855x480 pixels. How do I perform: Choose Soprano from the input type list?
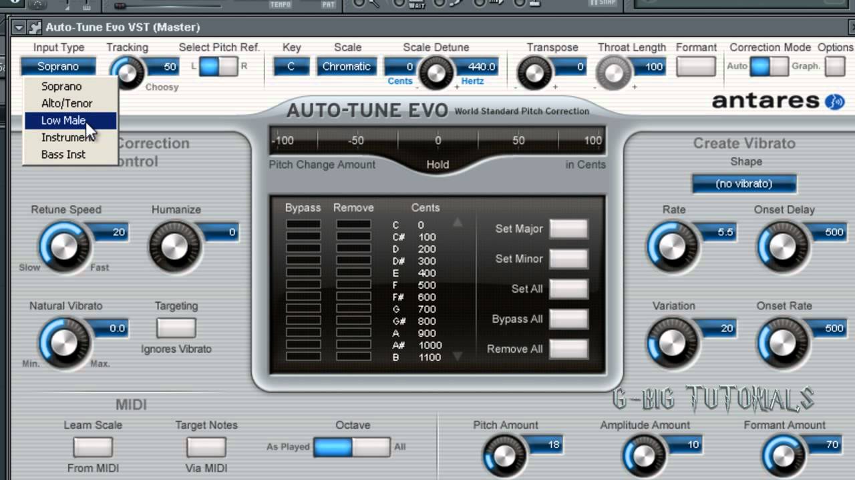tap(61, 87)
